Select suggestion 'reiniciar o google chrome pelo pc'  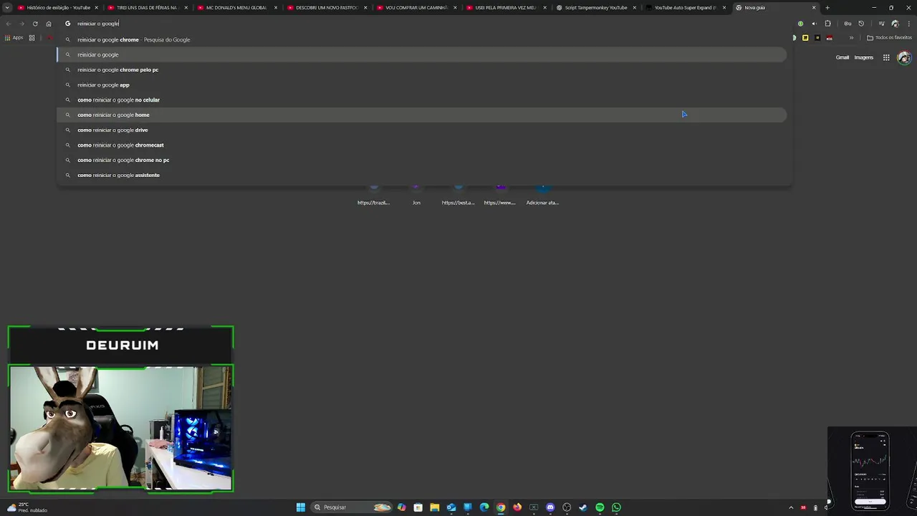(x=422, y=70)
